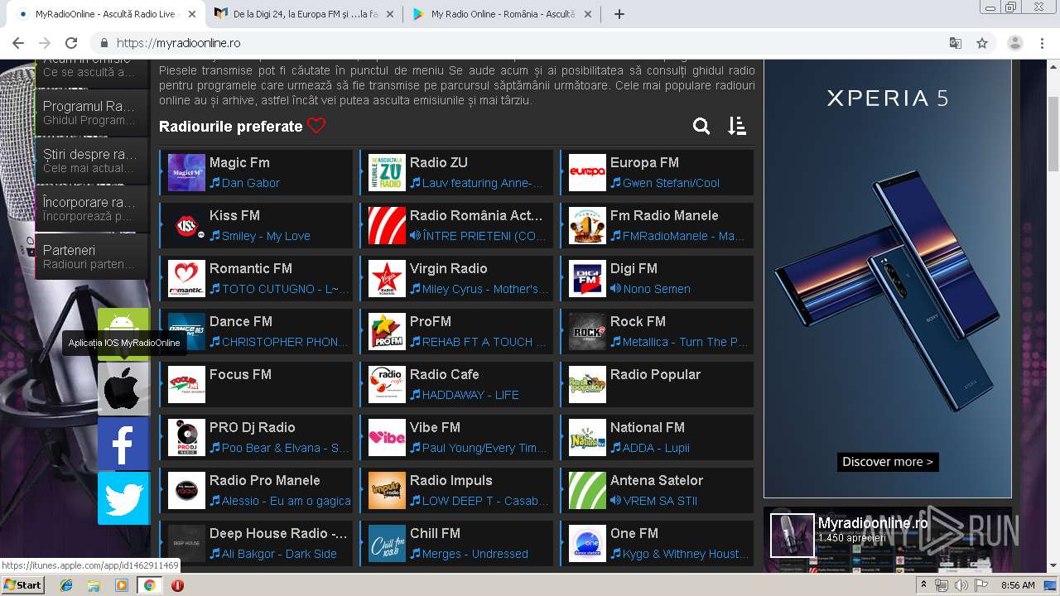Select the MyRadioOnline Ascultă Radio tab

(106, 14)
